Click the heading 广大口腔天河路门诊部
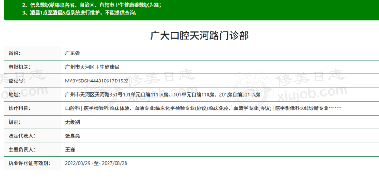The width and height of the screenshot is (379, 188). pyautogui.click(x=199, y=36)
